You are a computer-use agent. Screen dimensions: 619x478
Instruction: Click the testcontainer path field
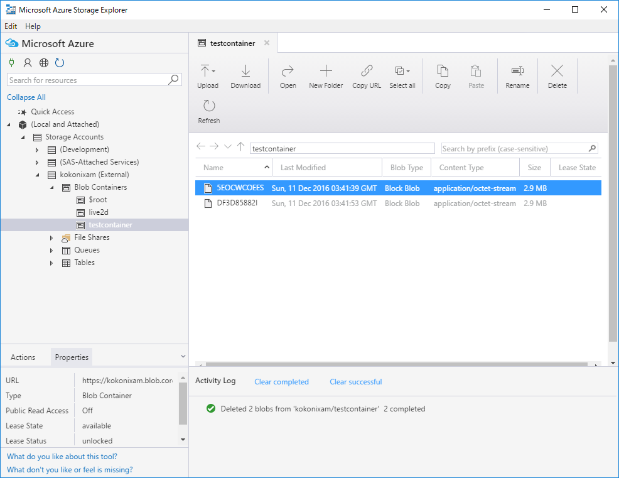342,148
